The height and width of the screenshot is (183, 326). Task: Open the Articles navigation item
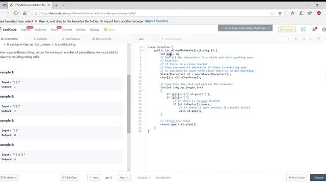pyautogui.click(x=81, y=29)
